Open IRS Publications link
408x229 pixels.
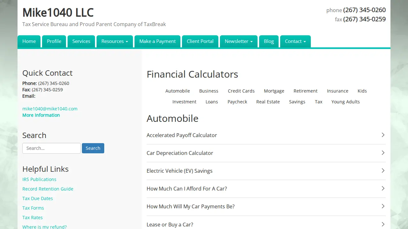(x=39, y=179)
